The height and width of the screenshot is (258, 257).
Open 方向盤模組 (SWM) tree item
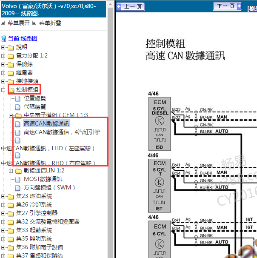coord(49,188)
